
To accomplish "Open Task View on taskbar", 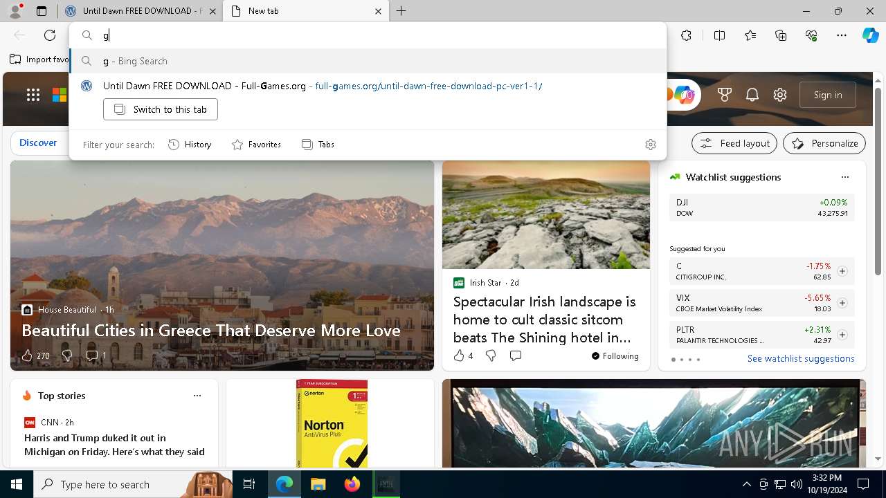I will pos(249,484).
